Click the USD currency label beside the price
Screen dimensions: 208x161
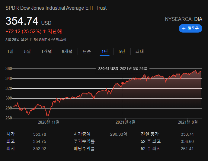(46, 23)
